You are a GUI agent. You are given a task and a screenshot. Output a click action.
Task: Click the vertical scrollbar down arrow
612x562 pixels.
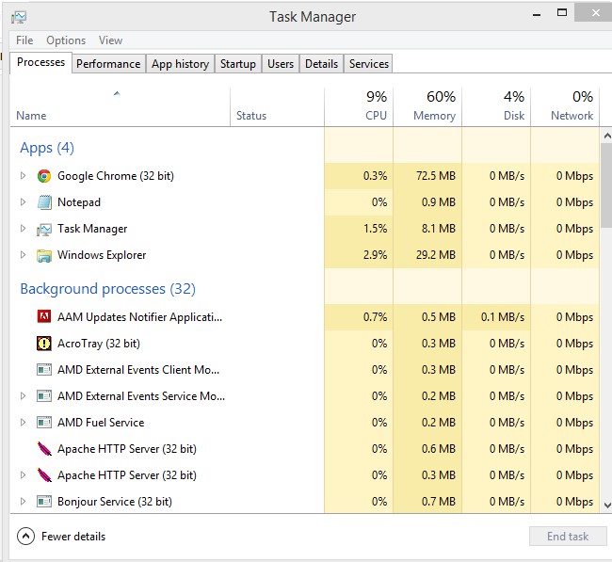(x=605, y=505)
